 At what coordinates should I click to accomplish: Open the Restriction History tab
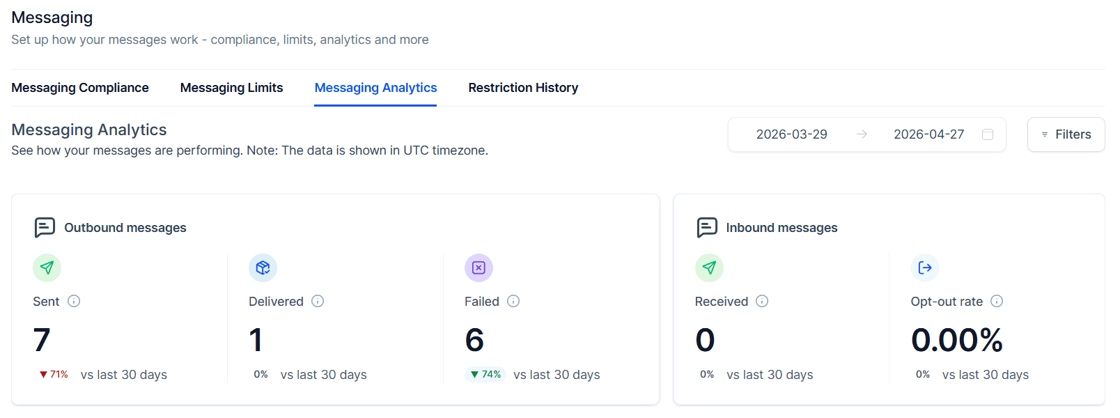523,88
